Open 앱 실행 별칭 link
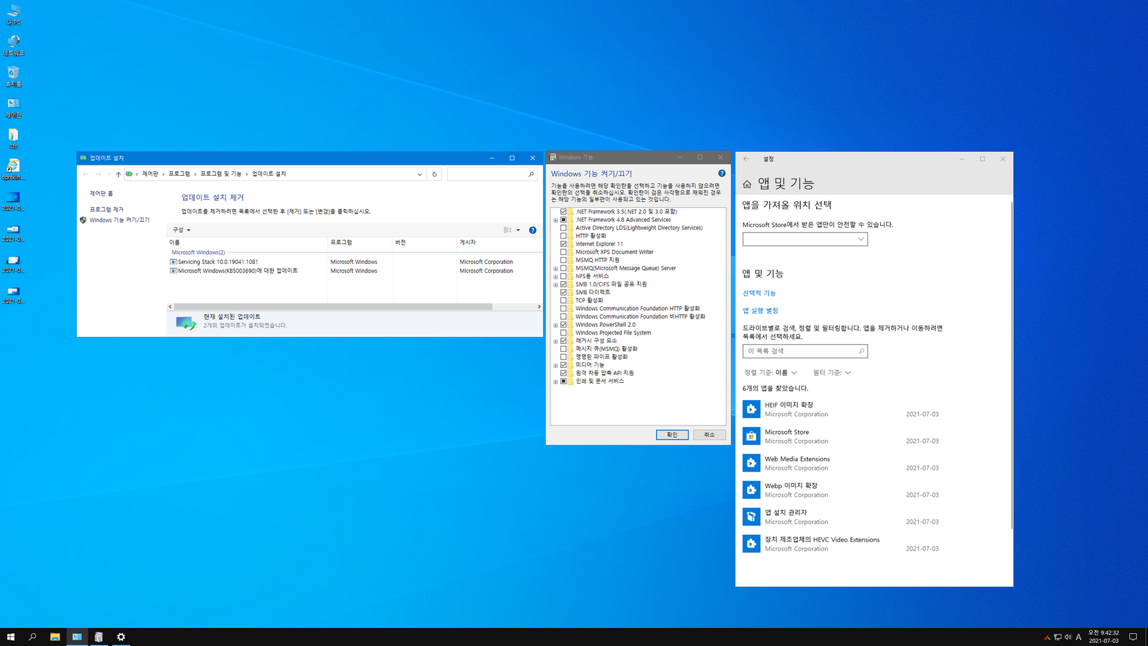This screenshot has width=1148, height=646. point(760,310)
